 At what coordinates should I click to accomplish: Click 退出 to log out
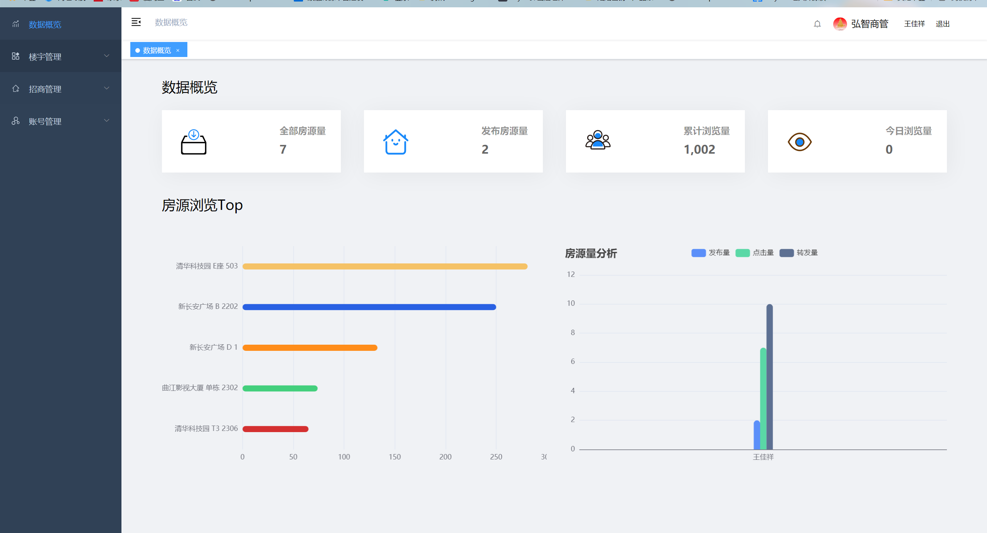point(942,24)
